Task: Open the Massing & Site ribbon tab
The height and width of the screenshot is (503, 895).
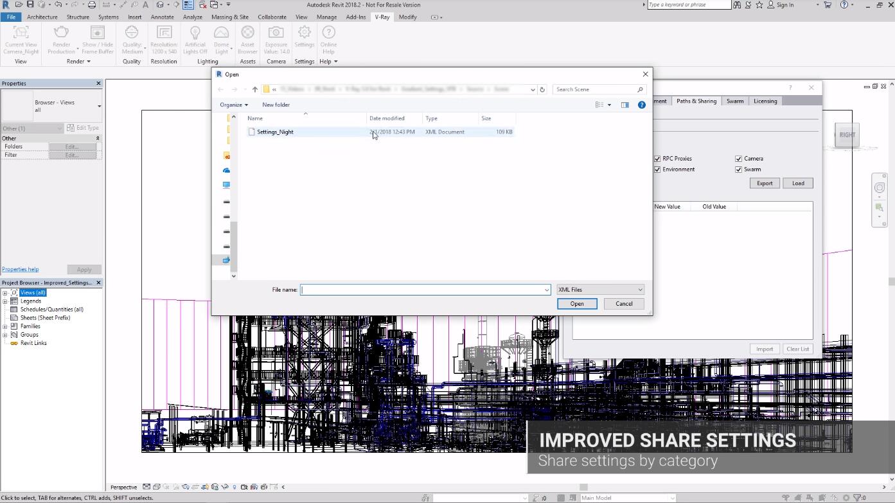Action: pyautogui.click(x=229, y=17)
